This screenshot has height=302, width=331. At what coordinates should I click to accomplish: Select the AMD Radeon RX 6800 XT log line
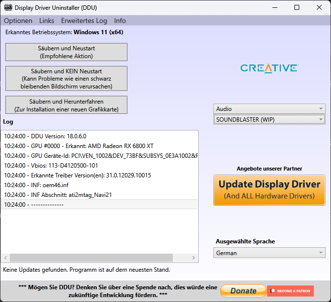(100, 146)
